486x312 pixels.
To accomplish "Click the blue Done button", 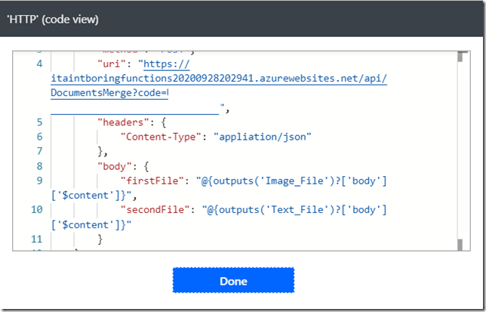I will pyautogui.click(x=232, y=281).
